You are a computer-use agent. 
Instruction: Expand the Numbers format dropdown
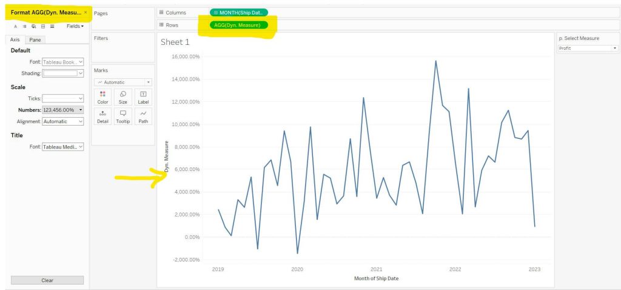point(63,110)
